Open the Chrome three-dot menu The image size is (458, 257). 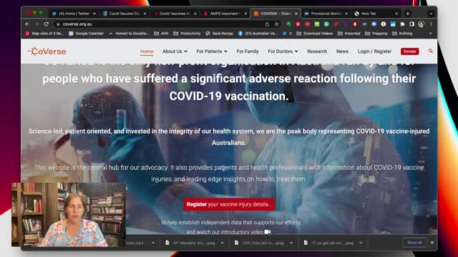tap(431, 24)
